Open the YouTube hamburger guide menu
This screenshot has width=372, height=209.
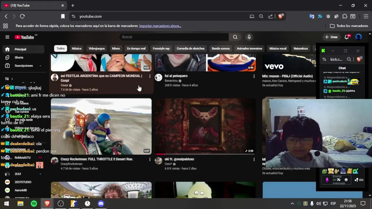7,37
